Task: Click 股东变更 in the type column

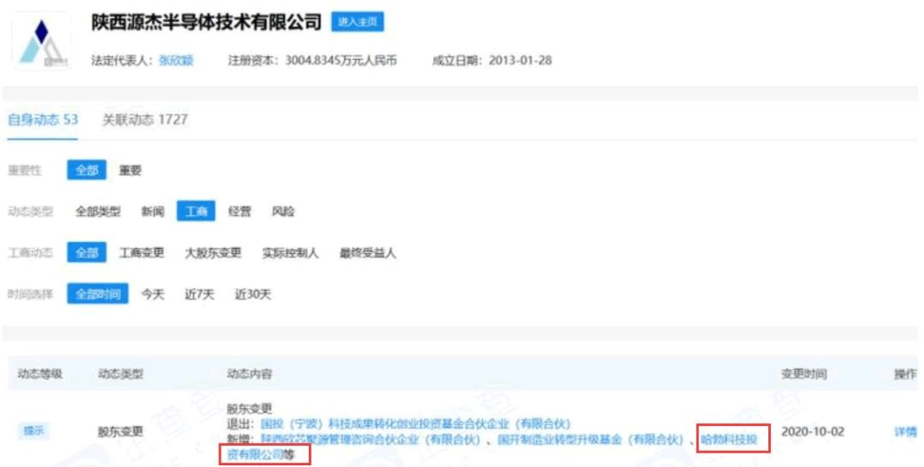Action: click(121, 432)
